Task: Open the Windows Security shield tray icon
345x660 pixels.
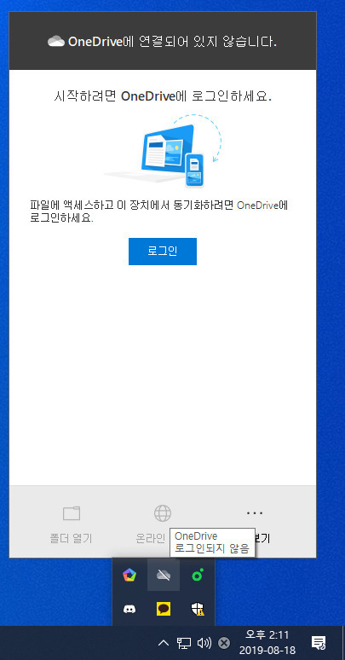Action: click(198, 609)
